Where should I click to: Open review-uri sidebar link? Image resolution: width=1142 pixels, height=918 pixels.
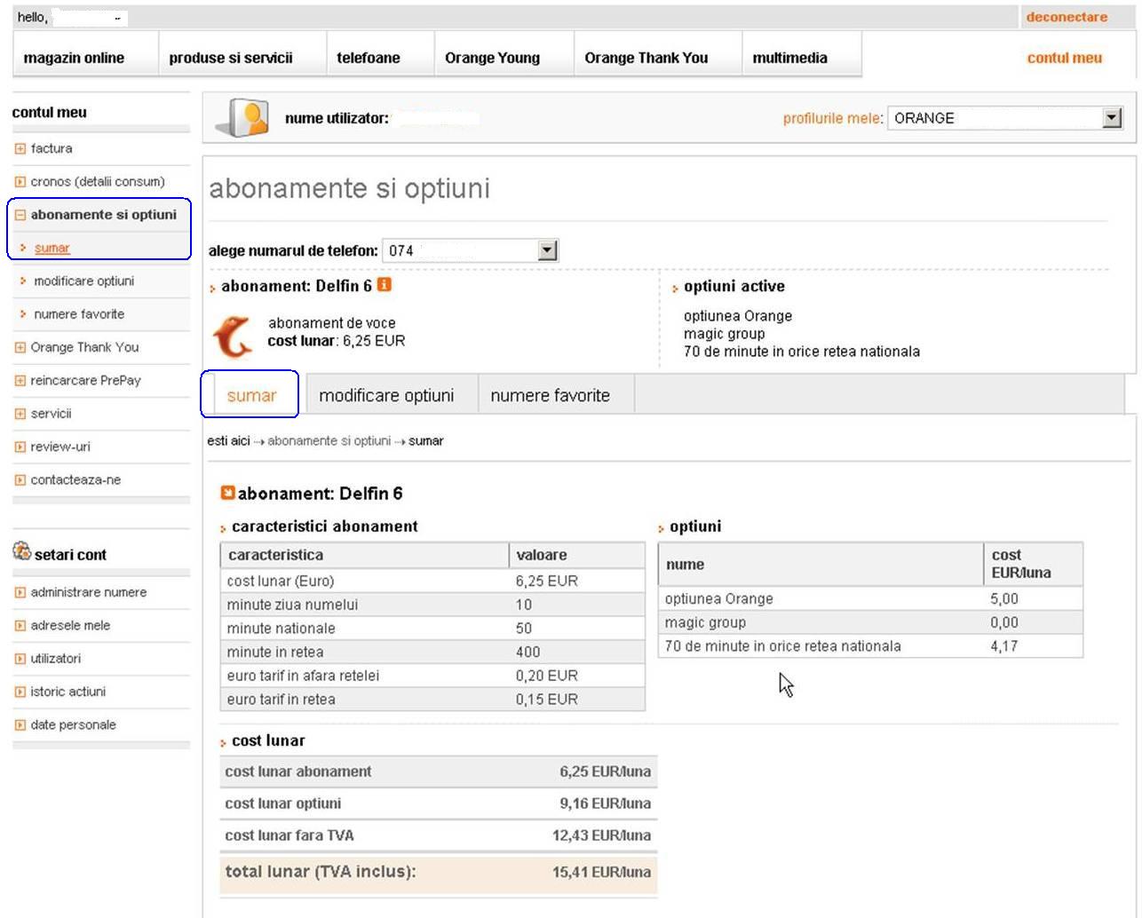tap(60, 447)
